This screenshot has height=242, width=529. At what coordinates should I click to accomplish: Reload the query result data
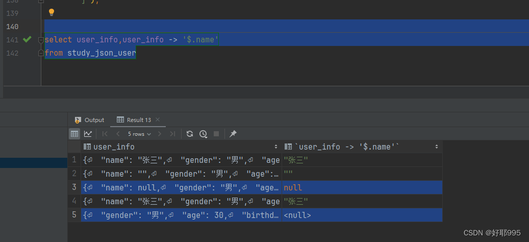190,134
